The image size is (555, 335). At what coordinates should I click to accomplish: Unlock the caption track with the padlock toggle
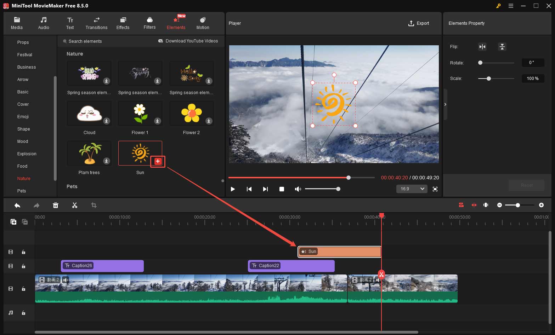point(23,266)
